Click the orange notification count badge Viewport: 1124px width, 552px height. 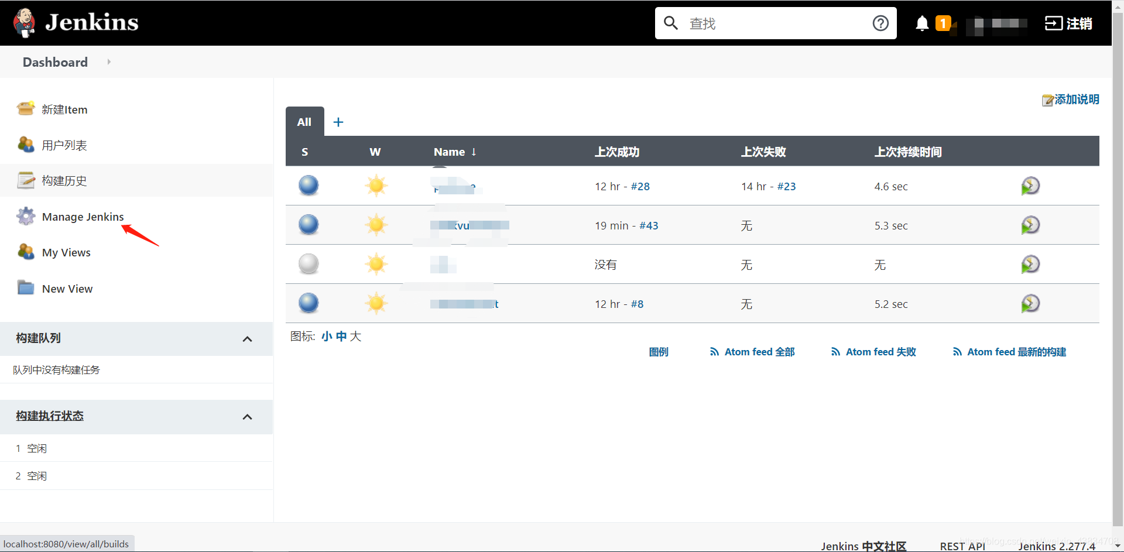943,23
